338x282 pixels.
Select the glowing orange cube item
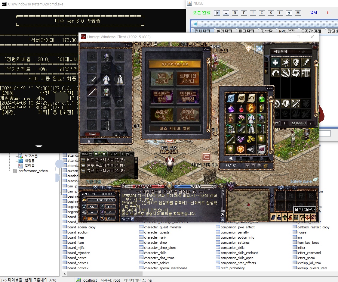241,149
